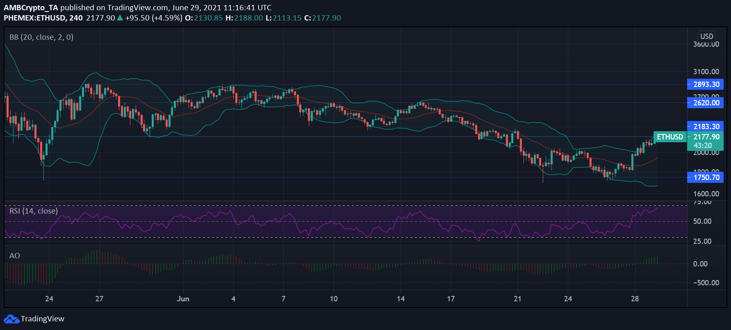Click the green up-triangle price change icon
This screenshot has height=330, width=731.
tap(120, 18)
